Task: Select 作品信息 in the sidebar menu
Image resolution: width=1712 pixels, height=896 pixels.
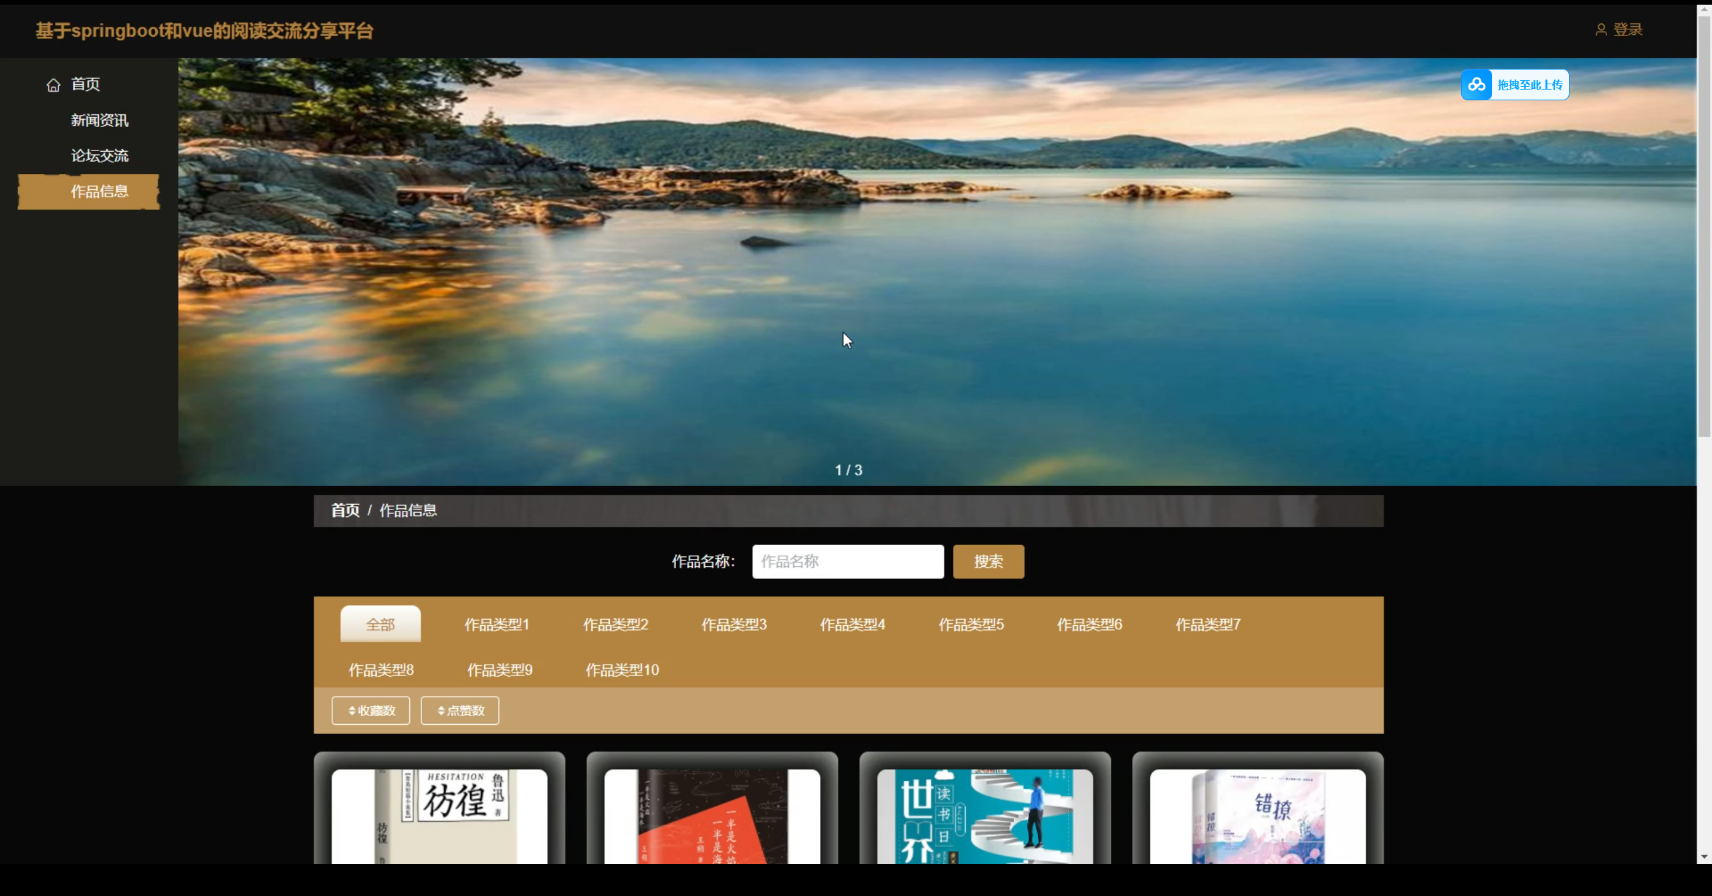Action: click(x=100, y=192)
